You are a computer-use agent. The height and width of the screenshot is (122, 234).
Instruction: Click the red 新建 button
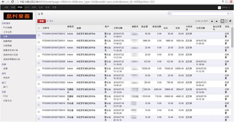41,21
